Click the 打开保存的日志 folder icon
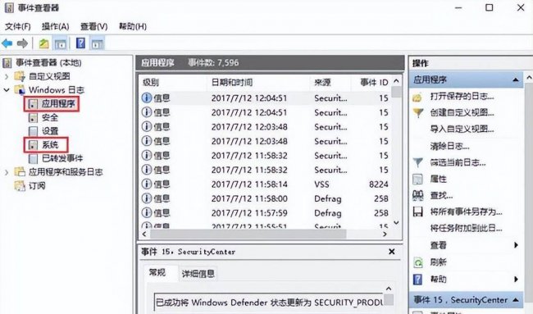Image resolution: width=533 pixels, height=314 pixels. [417, 98]
